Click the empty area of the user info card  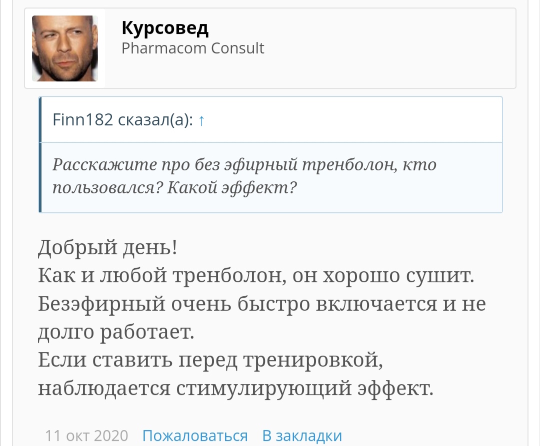(x=390, y=48)
